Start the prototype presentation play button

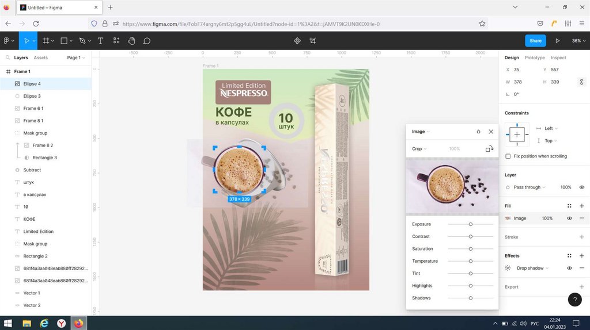tap(557, 41)
